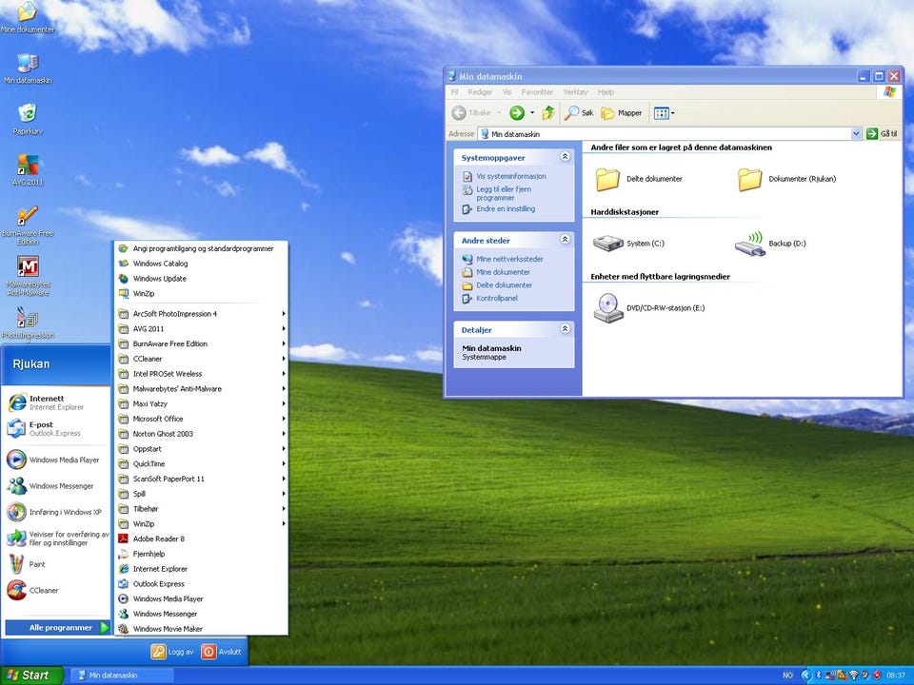Open the view mode dropdown in toolbar
This screenshot has height=685, width=914.
click(665, 112)
